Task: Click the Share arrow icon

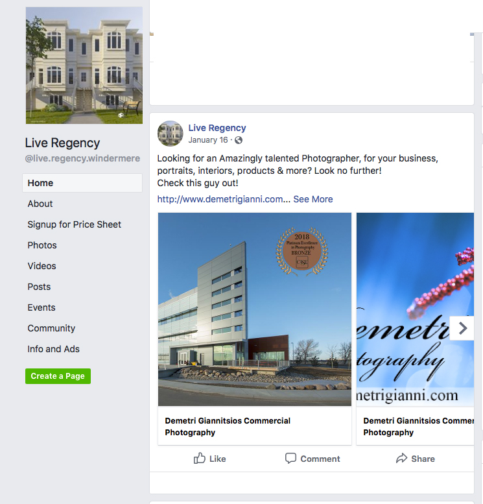Action: click(401, 458)
